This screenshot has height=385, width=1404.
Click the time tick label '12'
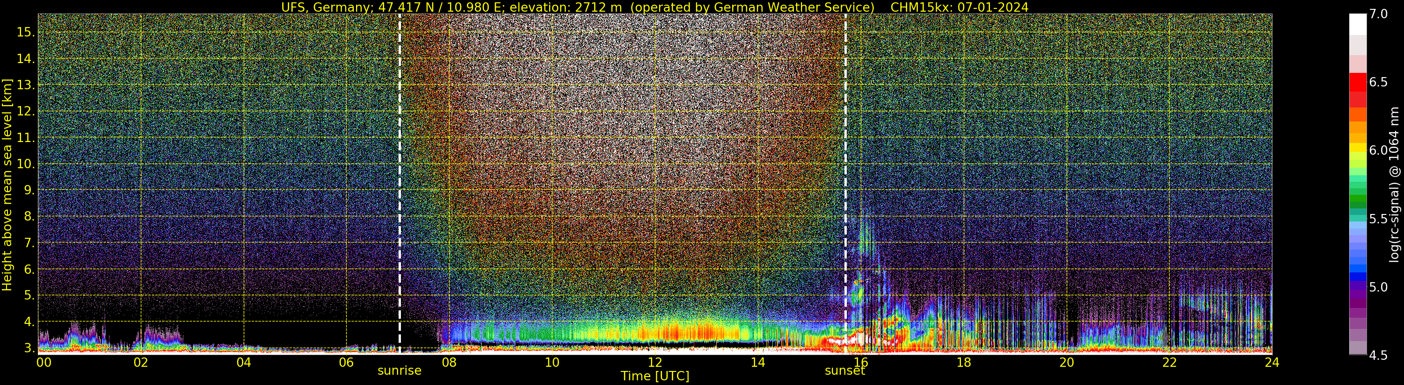[655, 362]
